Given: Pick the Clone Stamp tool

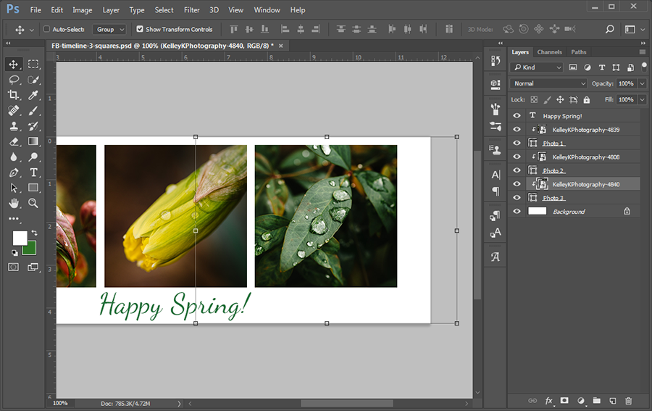Looking at the screenshot, I should (13, 126).
